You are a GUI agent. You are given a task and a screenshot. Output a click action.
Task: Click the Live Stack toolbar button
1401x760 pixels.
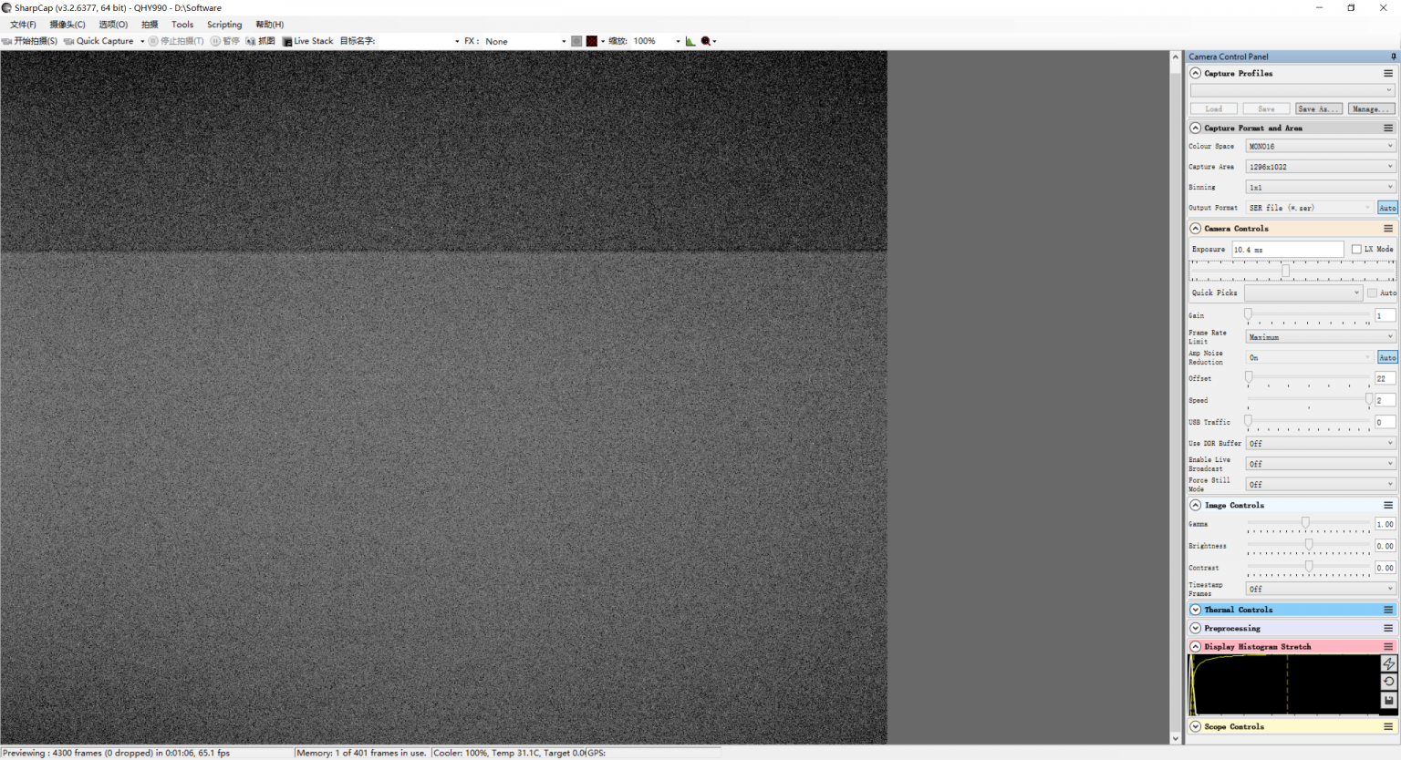click(308, 41)
